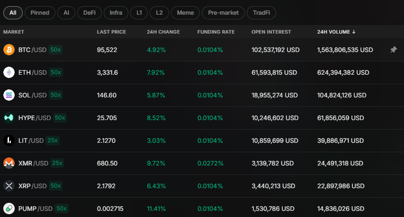Click HYPE 50x leverage badge
This screenshot has width=404, height=217.
point(60,118)
